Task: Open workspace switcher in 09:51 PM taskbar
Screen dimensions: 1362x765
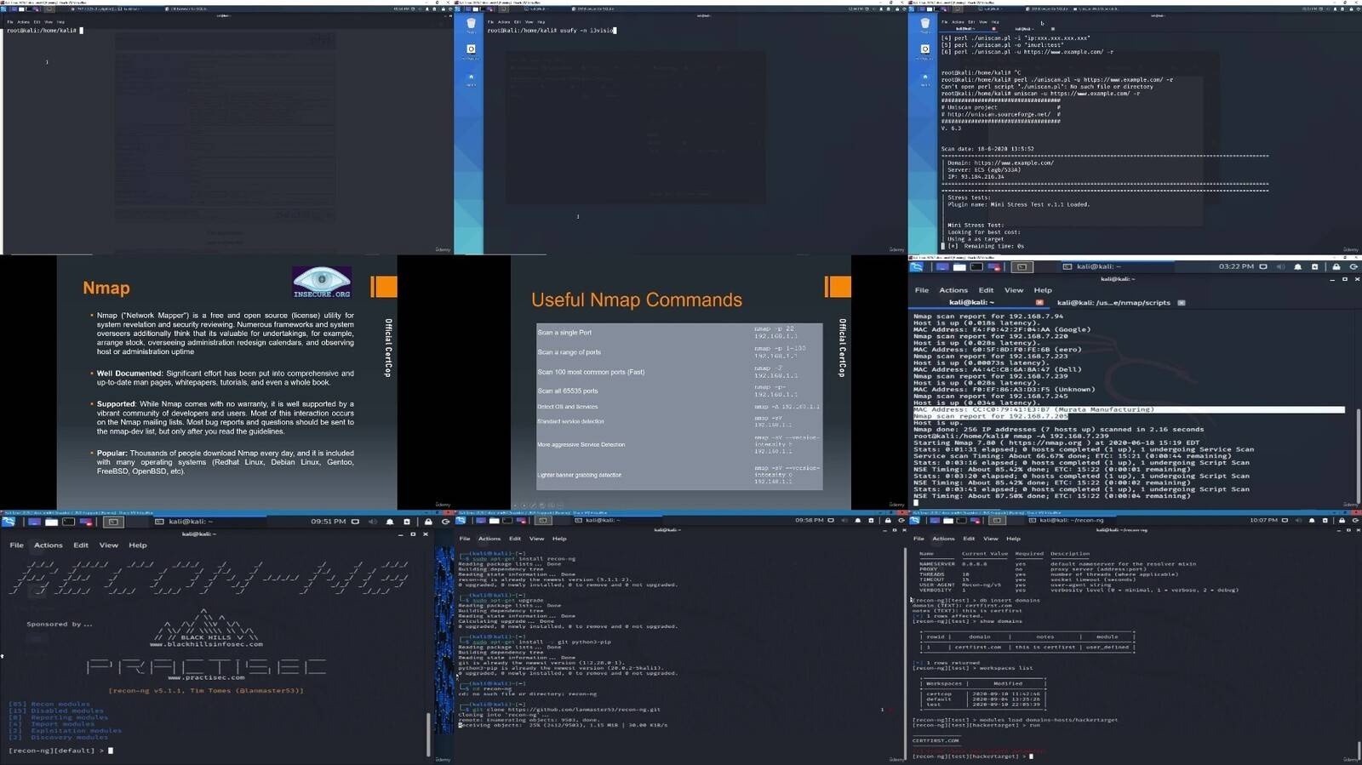Action: click(x=114, y=522)
